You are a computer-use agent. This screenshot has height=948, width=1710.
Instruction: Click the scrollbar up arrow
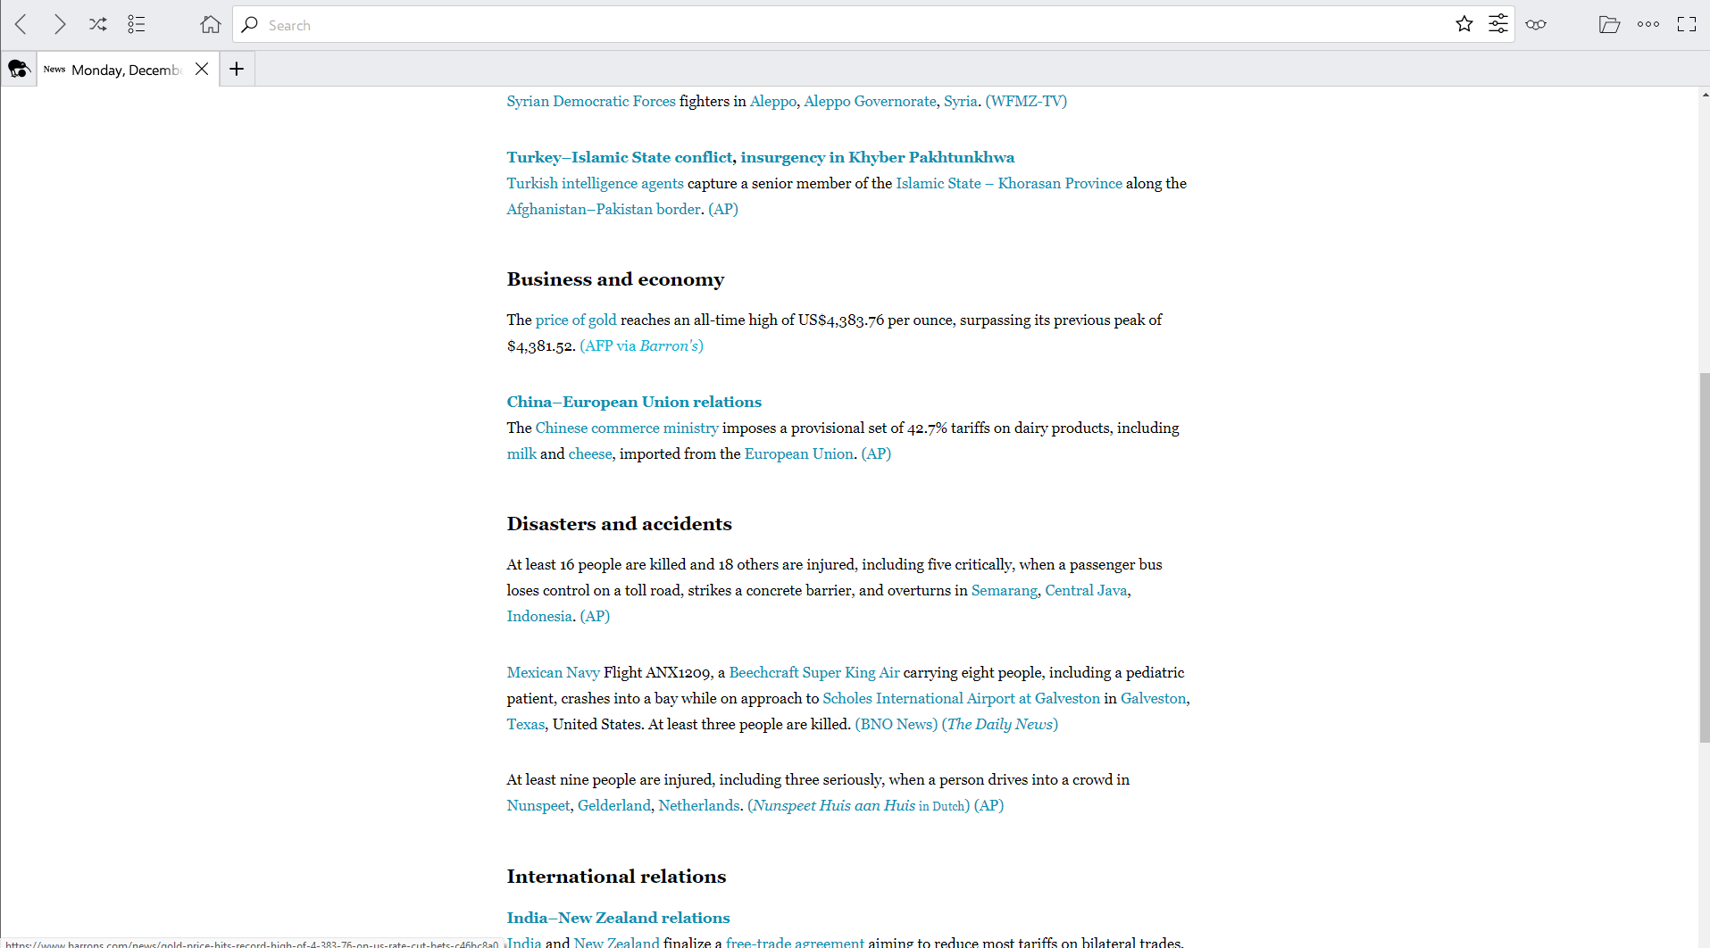1704,94
